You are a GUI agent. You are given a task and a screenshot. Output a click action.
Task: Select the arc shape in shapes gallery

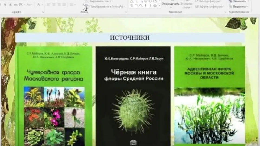pyautogui.click(x=136, y=6)
